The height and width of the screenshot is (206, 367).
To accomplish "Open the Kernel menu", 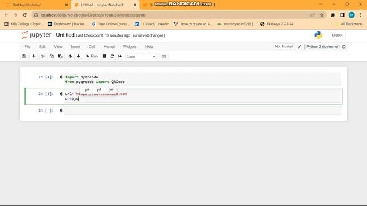I will pos(109,47).
